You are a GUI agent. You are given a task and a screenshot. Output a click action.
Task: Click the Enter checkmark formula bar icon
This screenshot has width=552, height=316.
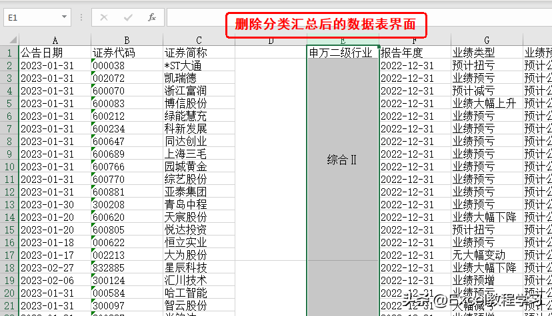pos(127,17)
